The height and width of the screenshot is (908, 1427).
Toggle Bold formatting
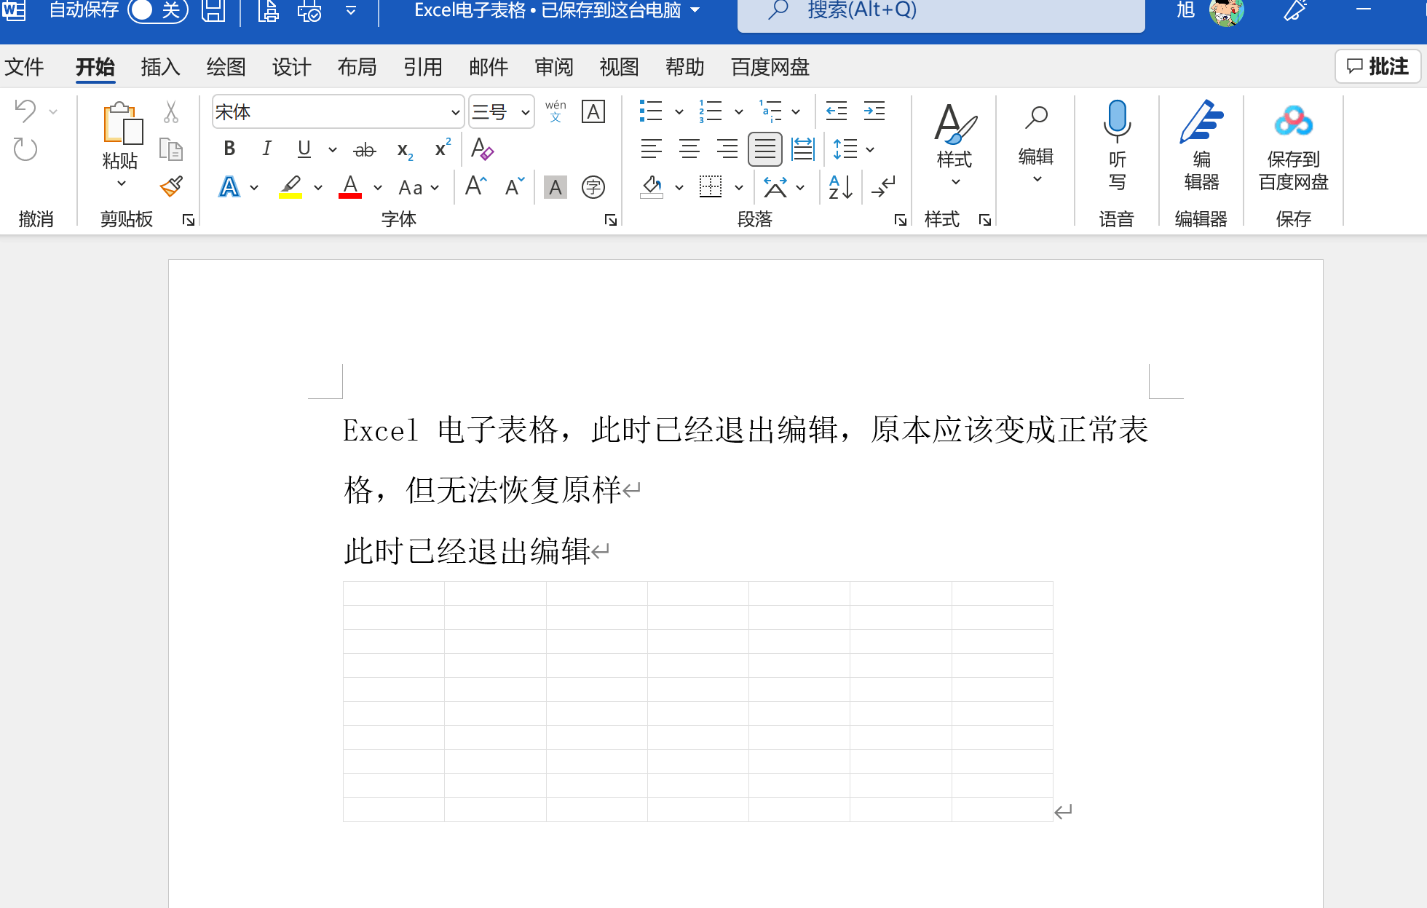[x=229, y=149]
